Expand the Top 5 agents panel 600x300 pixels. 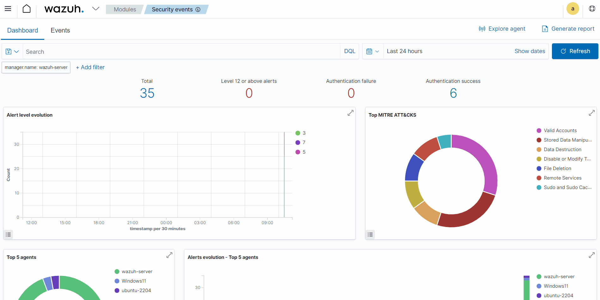tap(169, 255)
